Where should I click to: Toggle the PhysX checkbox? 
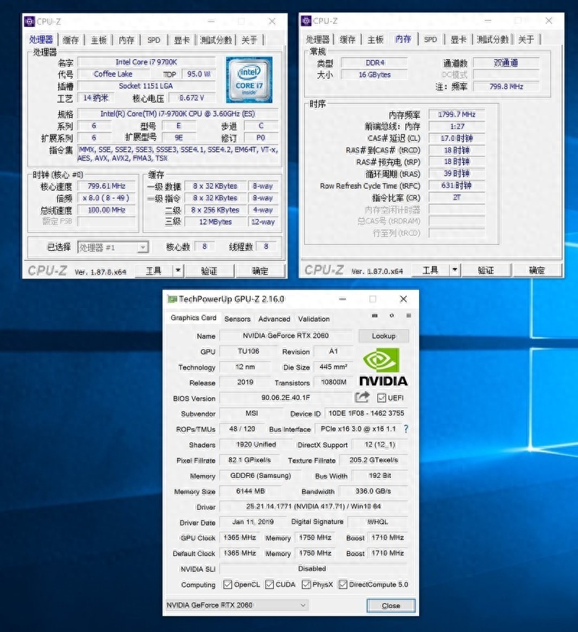pos(306,584)
